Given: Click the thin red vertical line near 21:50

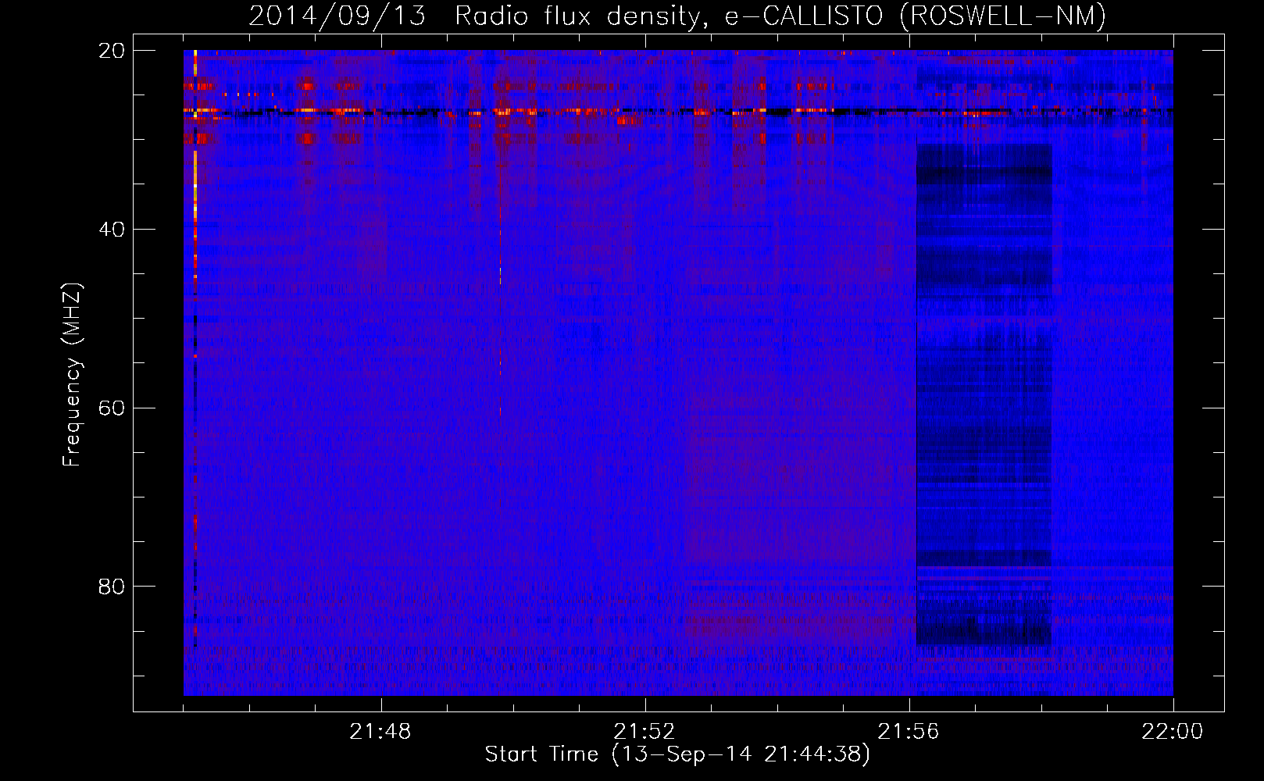Looking at the screenshot, I should tap(500, 289).
